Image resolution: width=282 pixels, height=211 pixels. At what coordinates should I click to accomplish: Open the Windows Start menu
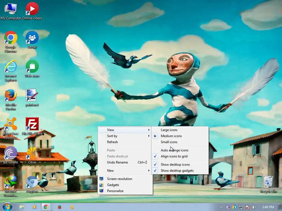click(7, 207)
